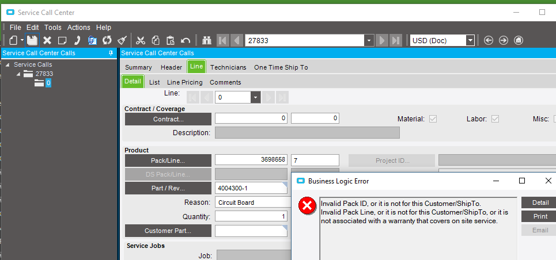Click the Service Call Center window title icon

tap(10, 13)
